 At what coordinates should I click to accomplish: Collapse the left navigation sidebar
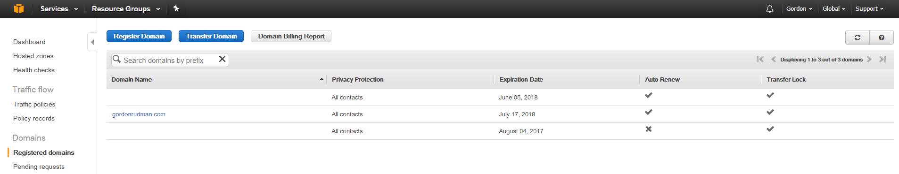[x=92, y=42]
